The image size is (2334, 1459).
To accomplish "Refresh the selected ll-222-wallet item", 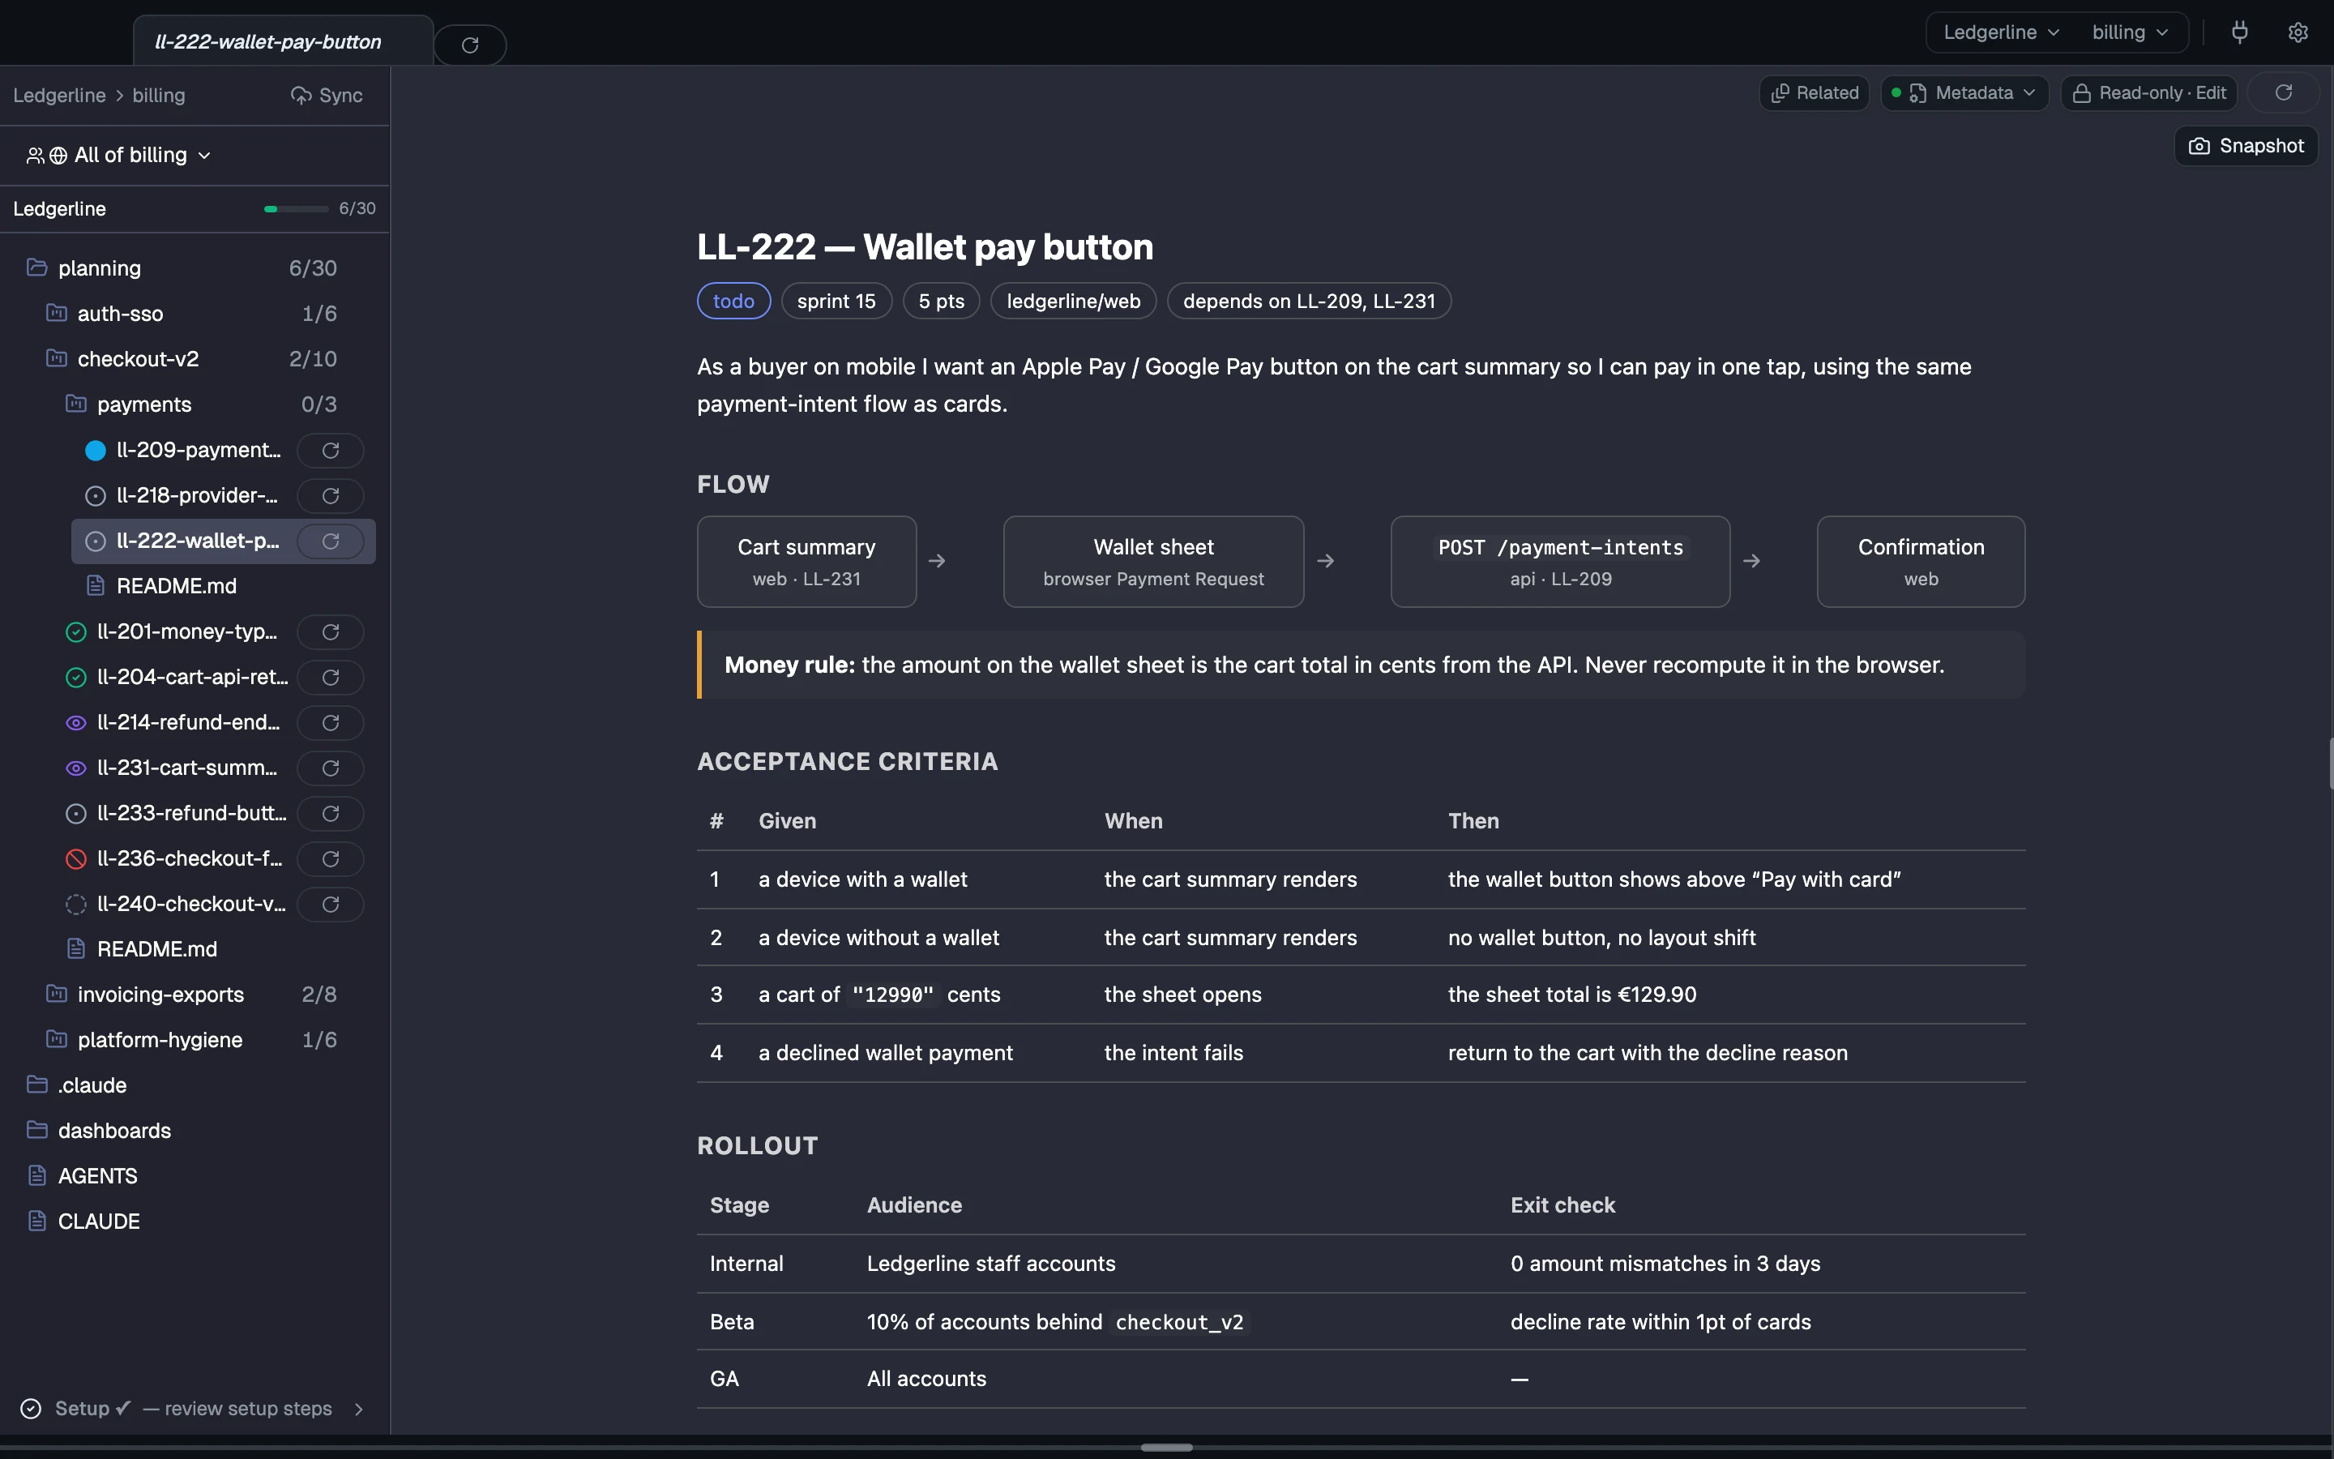I will 330,541.
